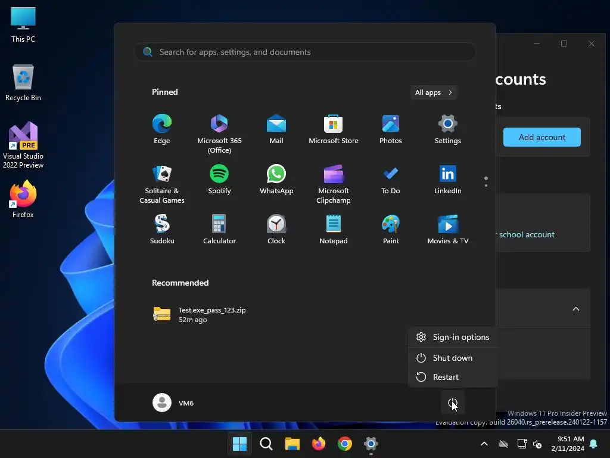Expand the All apps list
This screenshot has height=458, width=610.
coord(434,92)
